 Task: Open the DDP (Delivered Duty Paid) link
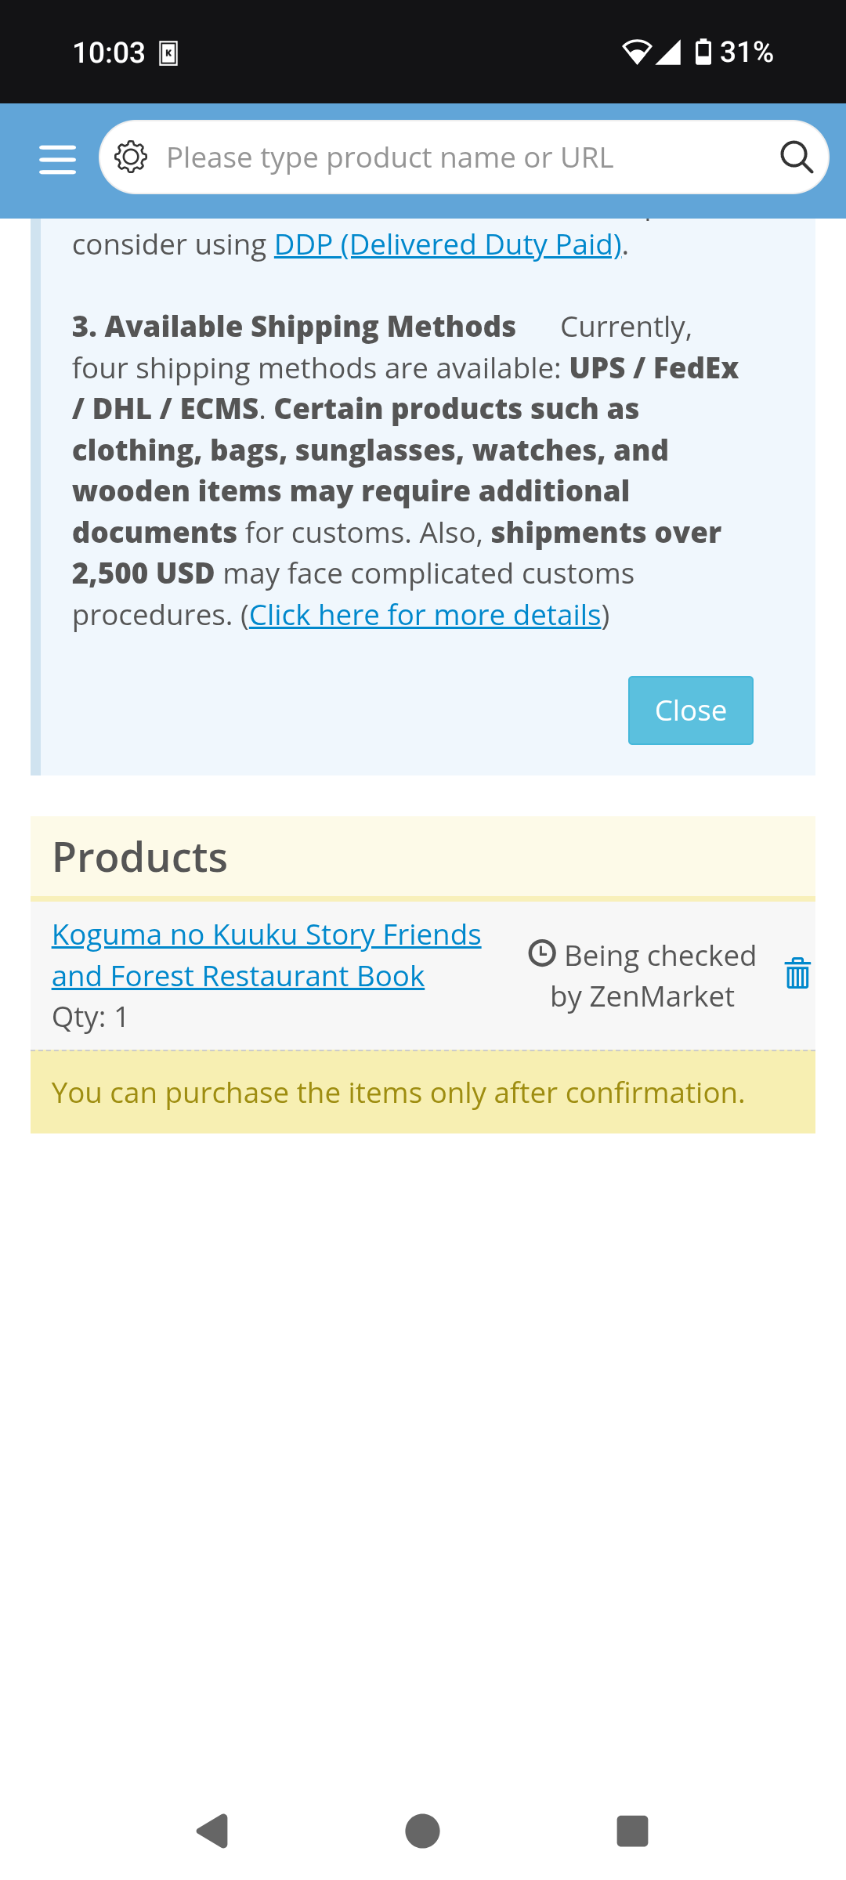click(x=447, y=244)
